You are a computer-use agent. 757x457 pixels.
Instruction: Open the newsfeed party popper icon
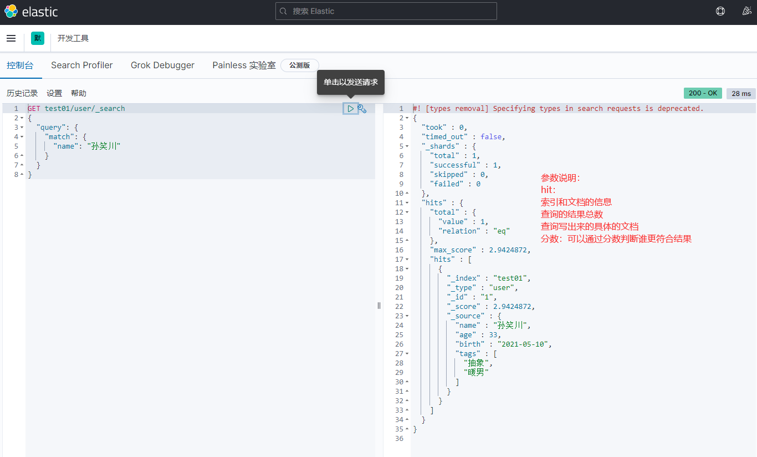tap(747, 11)
